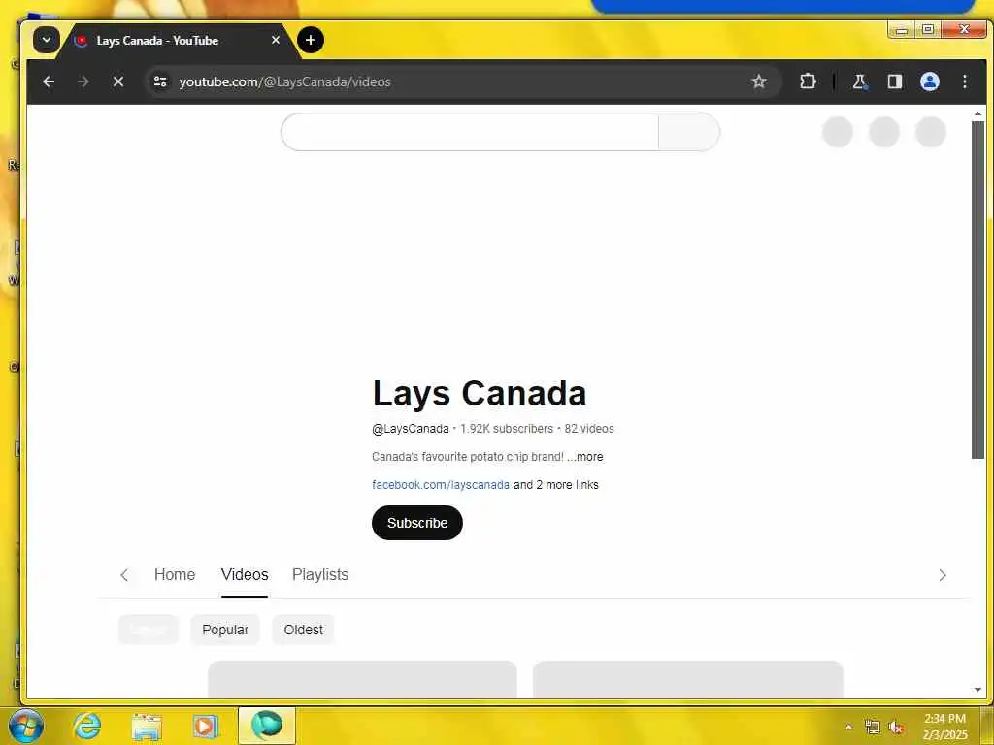Subscribe to Lays Canada channel
Image resolution: width=994 pixels, height=745 pixels.
click(x=417, y=523)
